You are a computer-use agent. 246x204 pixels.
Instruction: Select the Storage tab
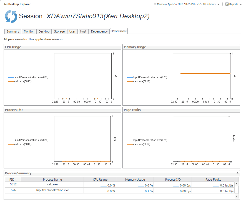click(x=59, y=31)
